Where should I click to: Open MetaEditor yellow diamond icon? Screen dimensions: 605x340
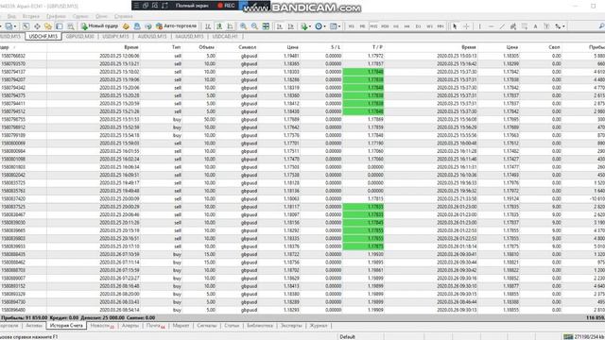[x=126, y=26]
